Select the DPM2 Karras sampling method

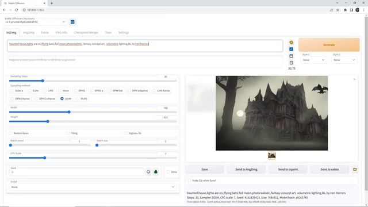(21, 99)
